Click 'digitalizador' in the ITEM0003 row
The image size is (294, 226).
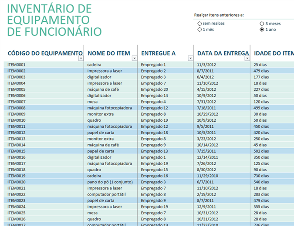pos(99,77)
